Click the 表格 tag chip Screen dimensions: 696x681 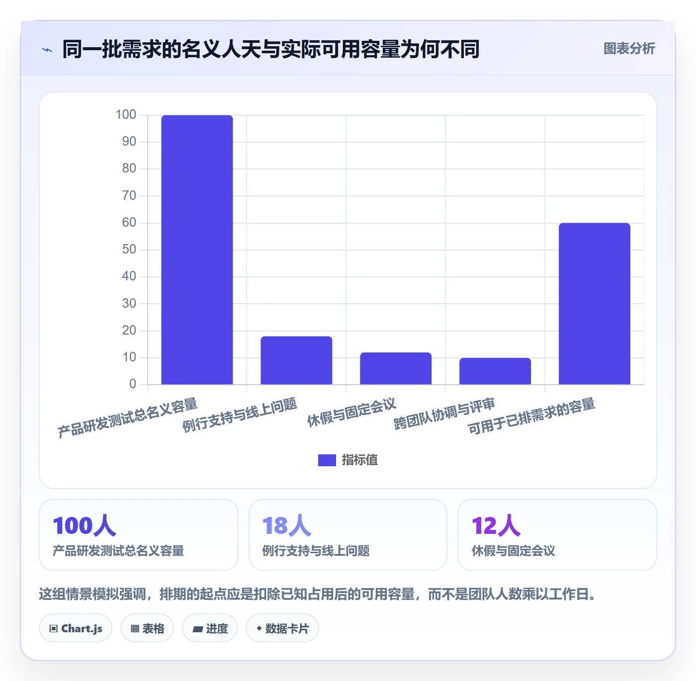(147, 628)
